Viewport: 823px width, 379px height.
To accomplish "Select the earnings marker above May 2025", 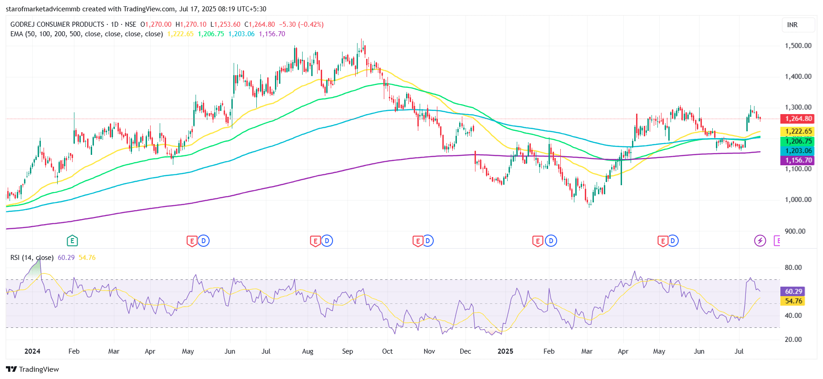I will (x=663, y=241).
